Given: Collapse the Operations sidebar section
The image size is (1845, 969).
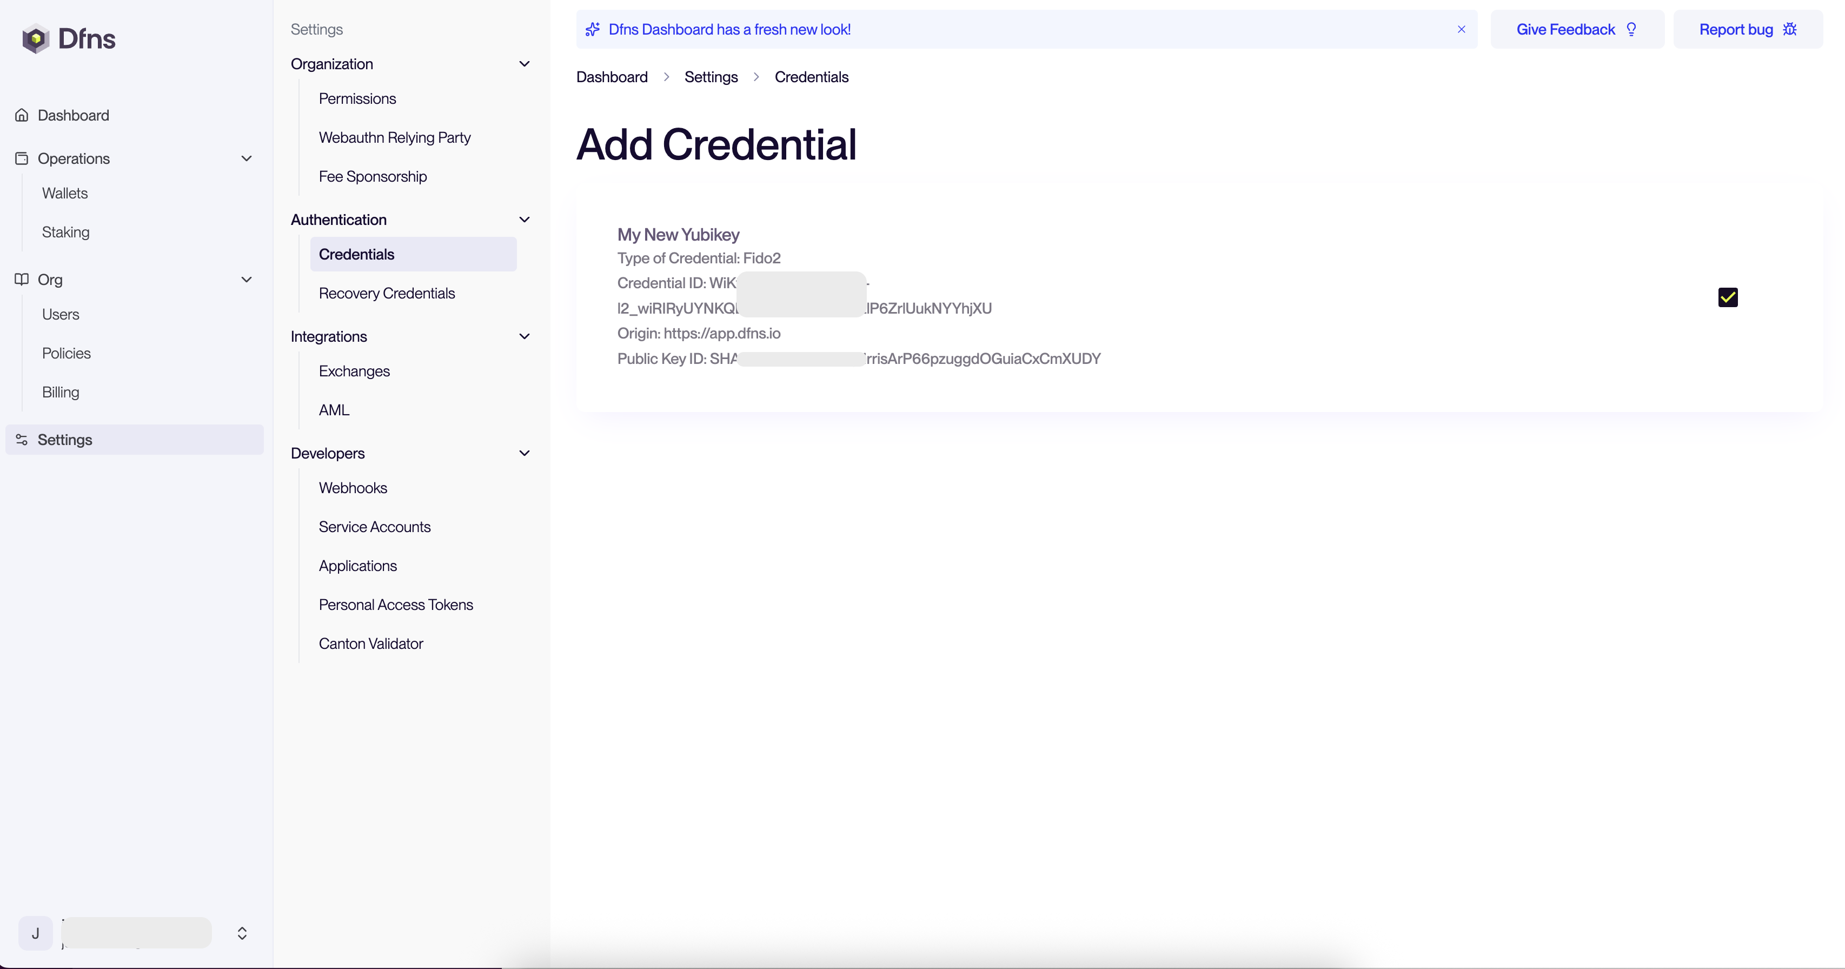Looking at the screenshot, I should tap(247, 158).
